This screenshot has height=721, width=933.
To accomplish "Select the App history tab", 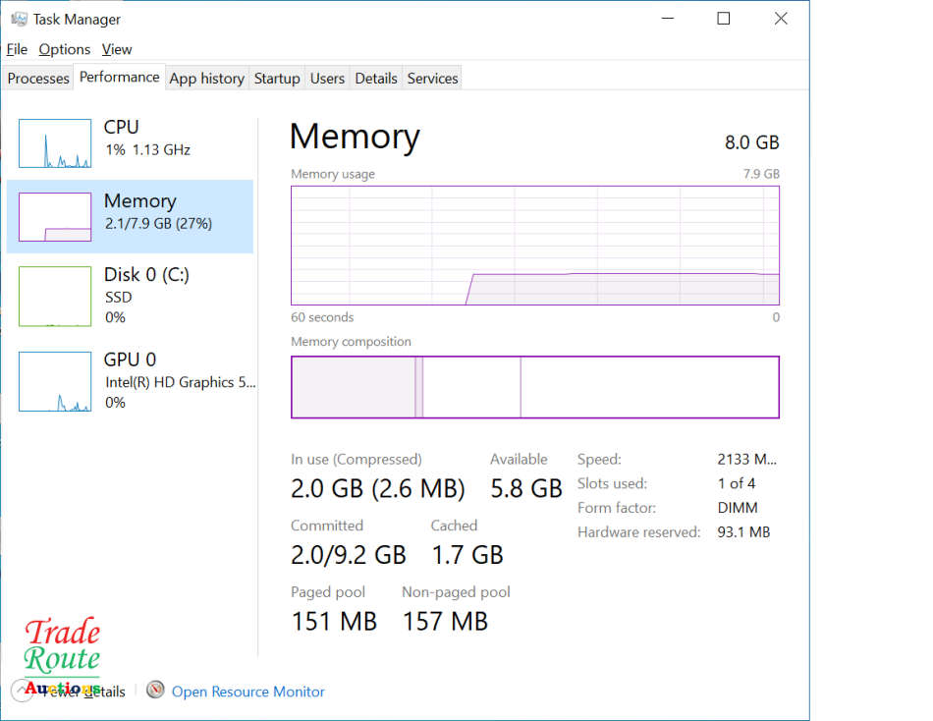I will pos(206,78).
